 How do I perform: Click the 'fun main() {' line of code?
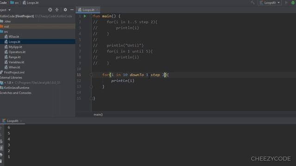pos(107,16)
